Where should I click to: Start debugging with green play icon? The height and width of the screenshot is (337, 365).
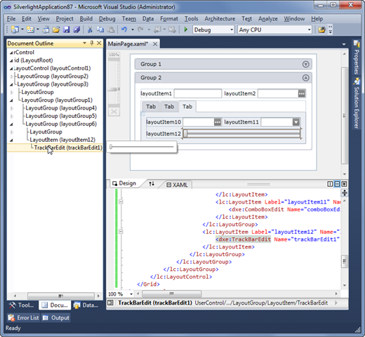(186, 29)
